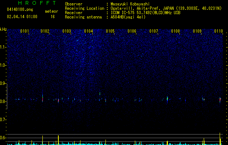Click the 0.7 frequency axis label

tap(3, 120)
